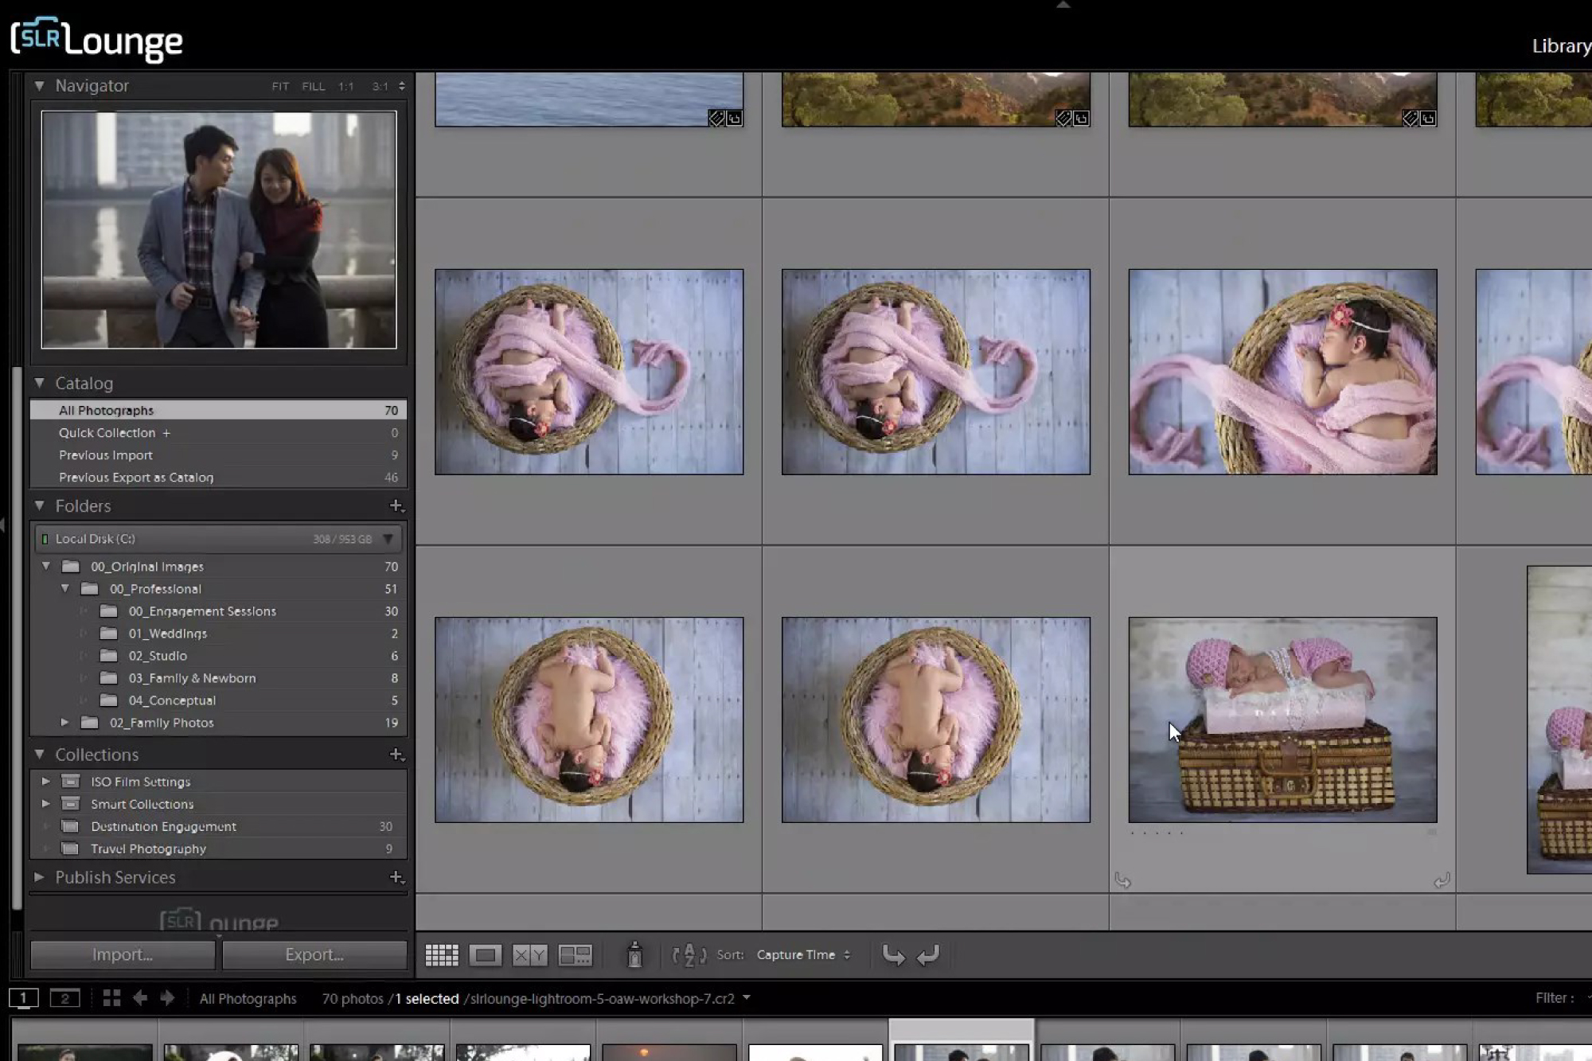
Task: Collapse the 00_Professional folder
Action: [65, 588]
